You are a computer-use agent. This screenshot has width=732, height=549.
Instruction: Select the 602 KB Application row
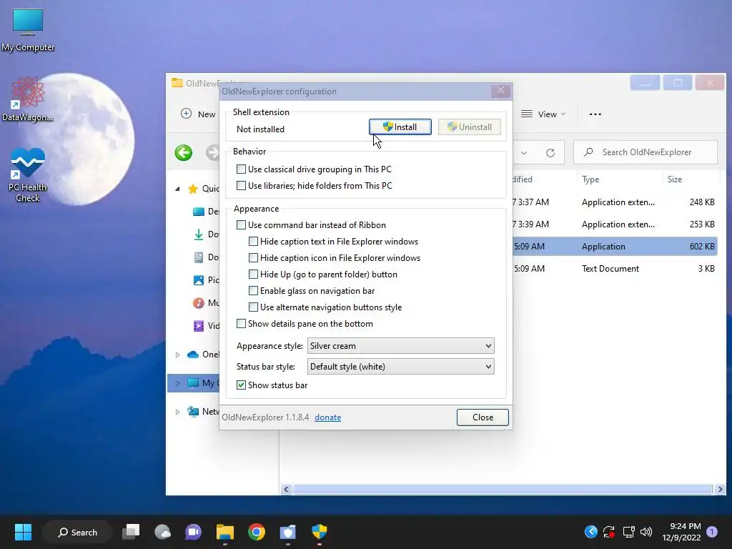(615, 247)
